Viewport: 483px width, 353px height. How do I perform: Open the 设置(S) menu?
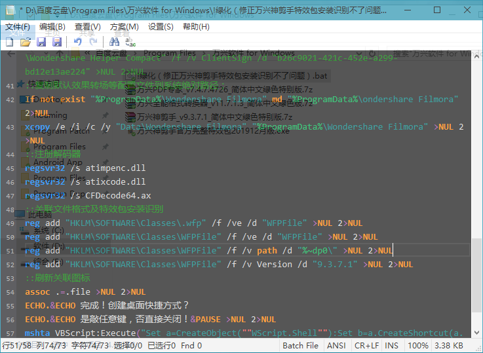161,27
